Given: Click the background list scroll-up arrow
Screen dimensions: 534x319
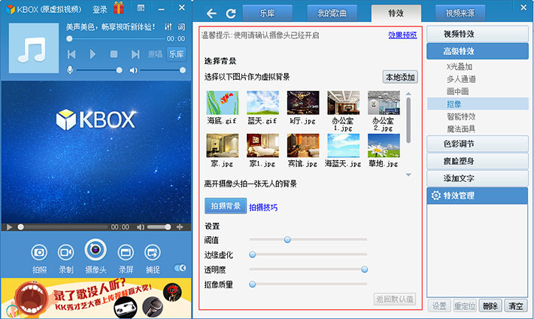Looking at the screenshot, I should [x=408, y=93].
